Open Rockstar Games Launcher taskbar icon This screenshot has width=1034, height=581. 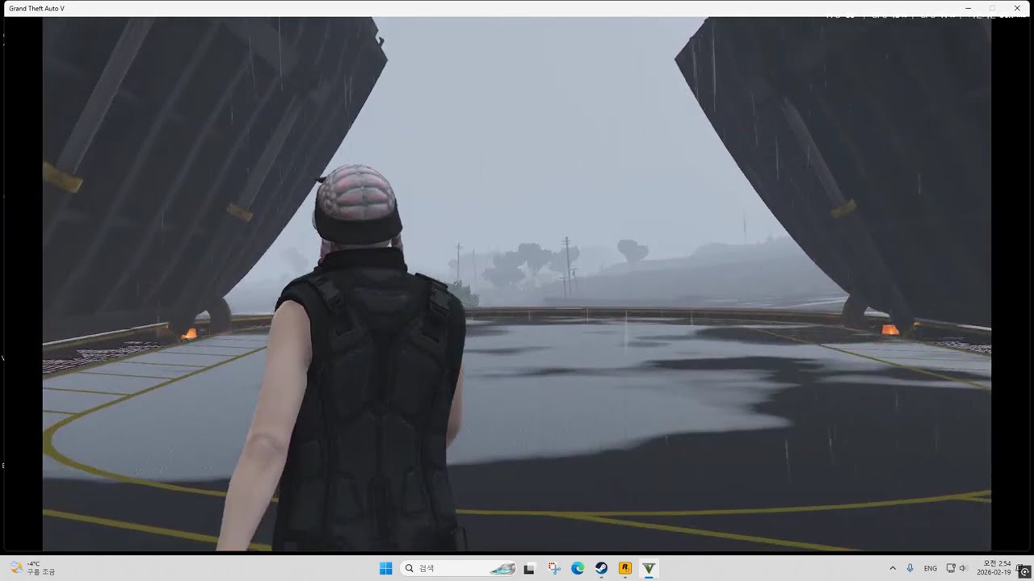click(x=625, y=568)
